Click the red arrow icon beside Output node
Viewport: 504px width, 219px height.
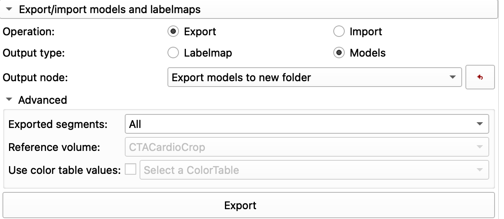coord(480,77)
